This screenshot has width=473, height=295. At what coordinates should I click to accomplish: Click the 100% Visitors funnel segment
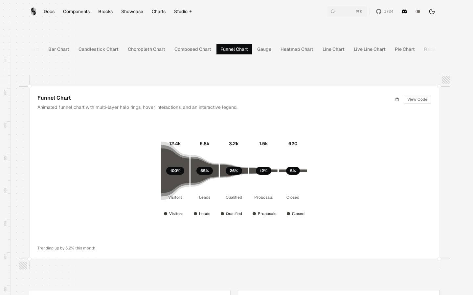click(175, 171)
